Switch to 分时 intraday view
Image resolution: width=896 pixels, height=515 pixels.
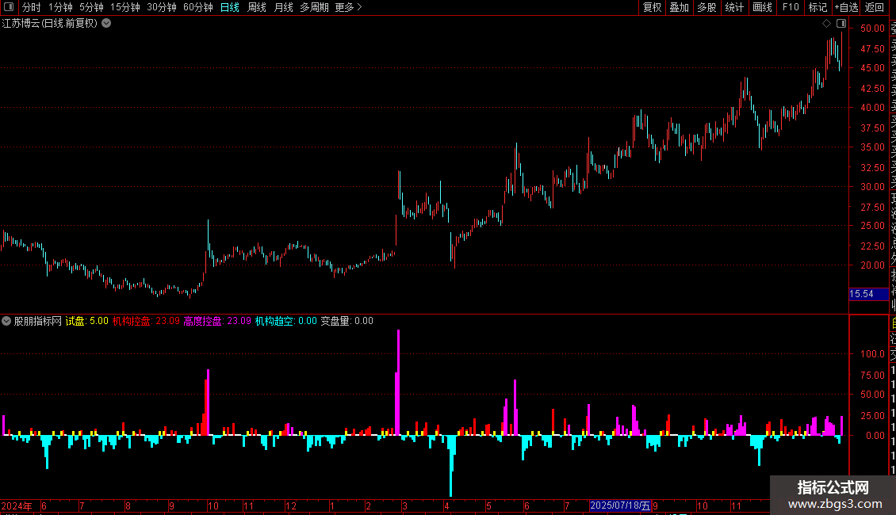tap(32, 7)
